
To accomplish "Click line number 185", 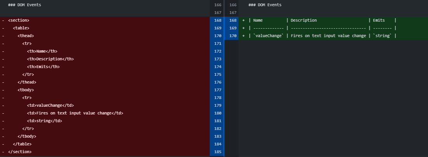I will [x=218, y=152].
